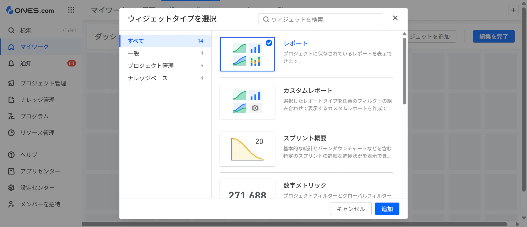This screenshot has height=227, width=527.
Task: Open 検索 in the sidebar
Action: pyautogui.click(x=41, y=30)
